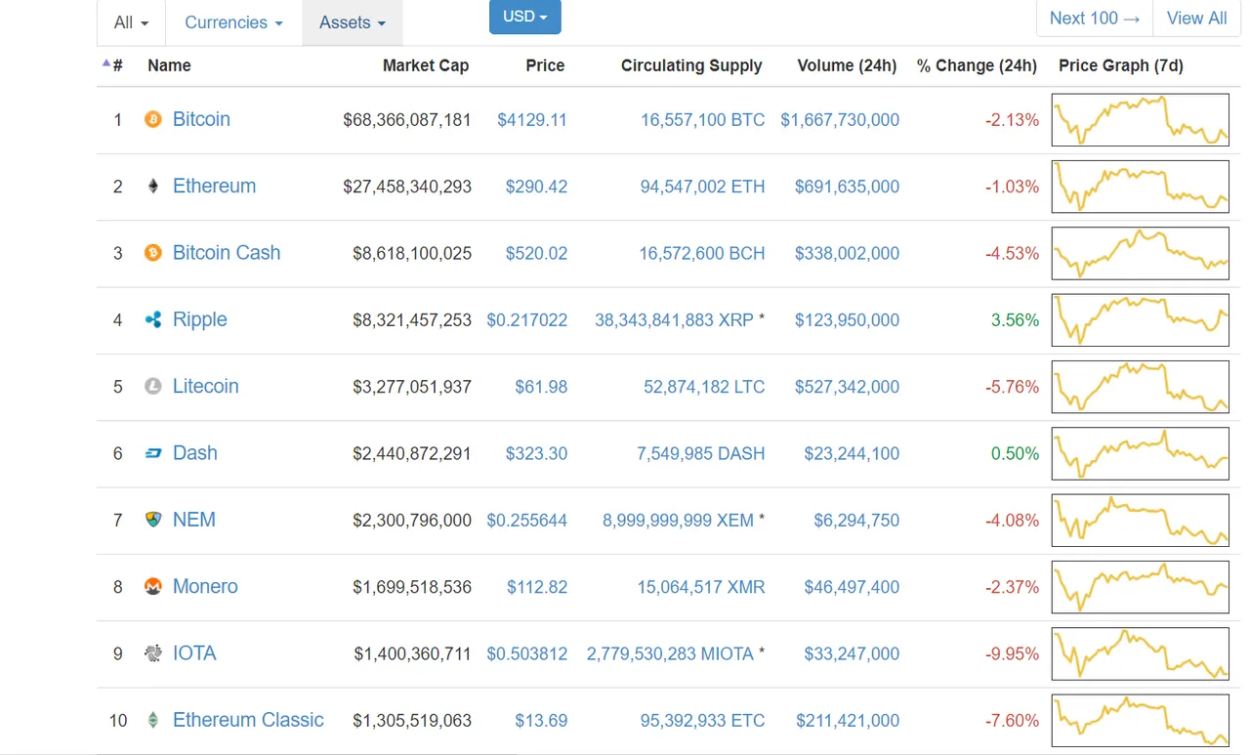Open the Litecoin coin page link

pyautogui.click(x=205, y=386)
